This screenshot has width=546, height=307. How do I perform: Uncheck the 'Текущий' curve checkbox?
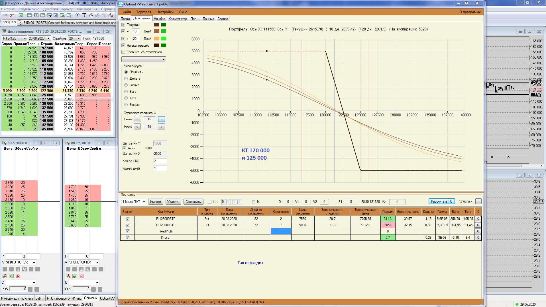pyautogui.click(x=123, y=25)
